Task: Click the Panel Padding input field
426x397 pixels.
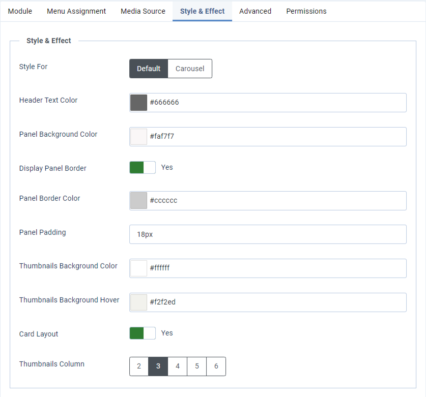Action: coord(268,234)
